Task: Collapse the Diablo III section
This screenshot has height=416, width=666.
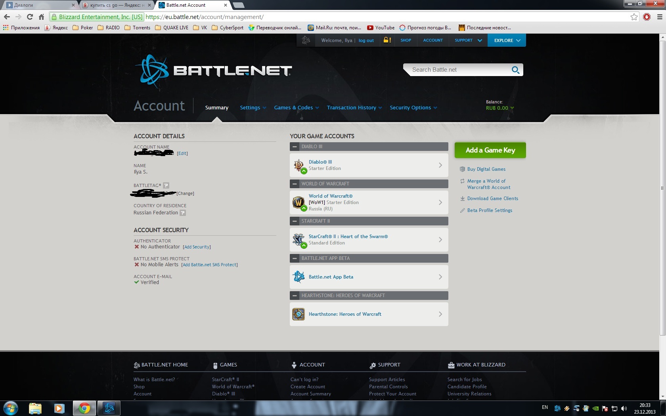Action: tap(295, 147)
